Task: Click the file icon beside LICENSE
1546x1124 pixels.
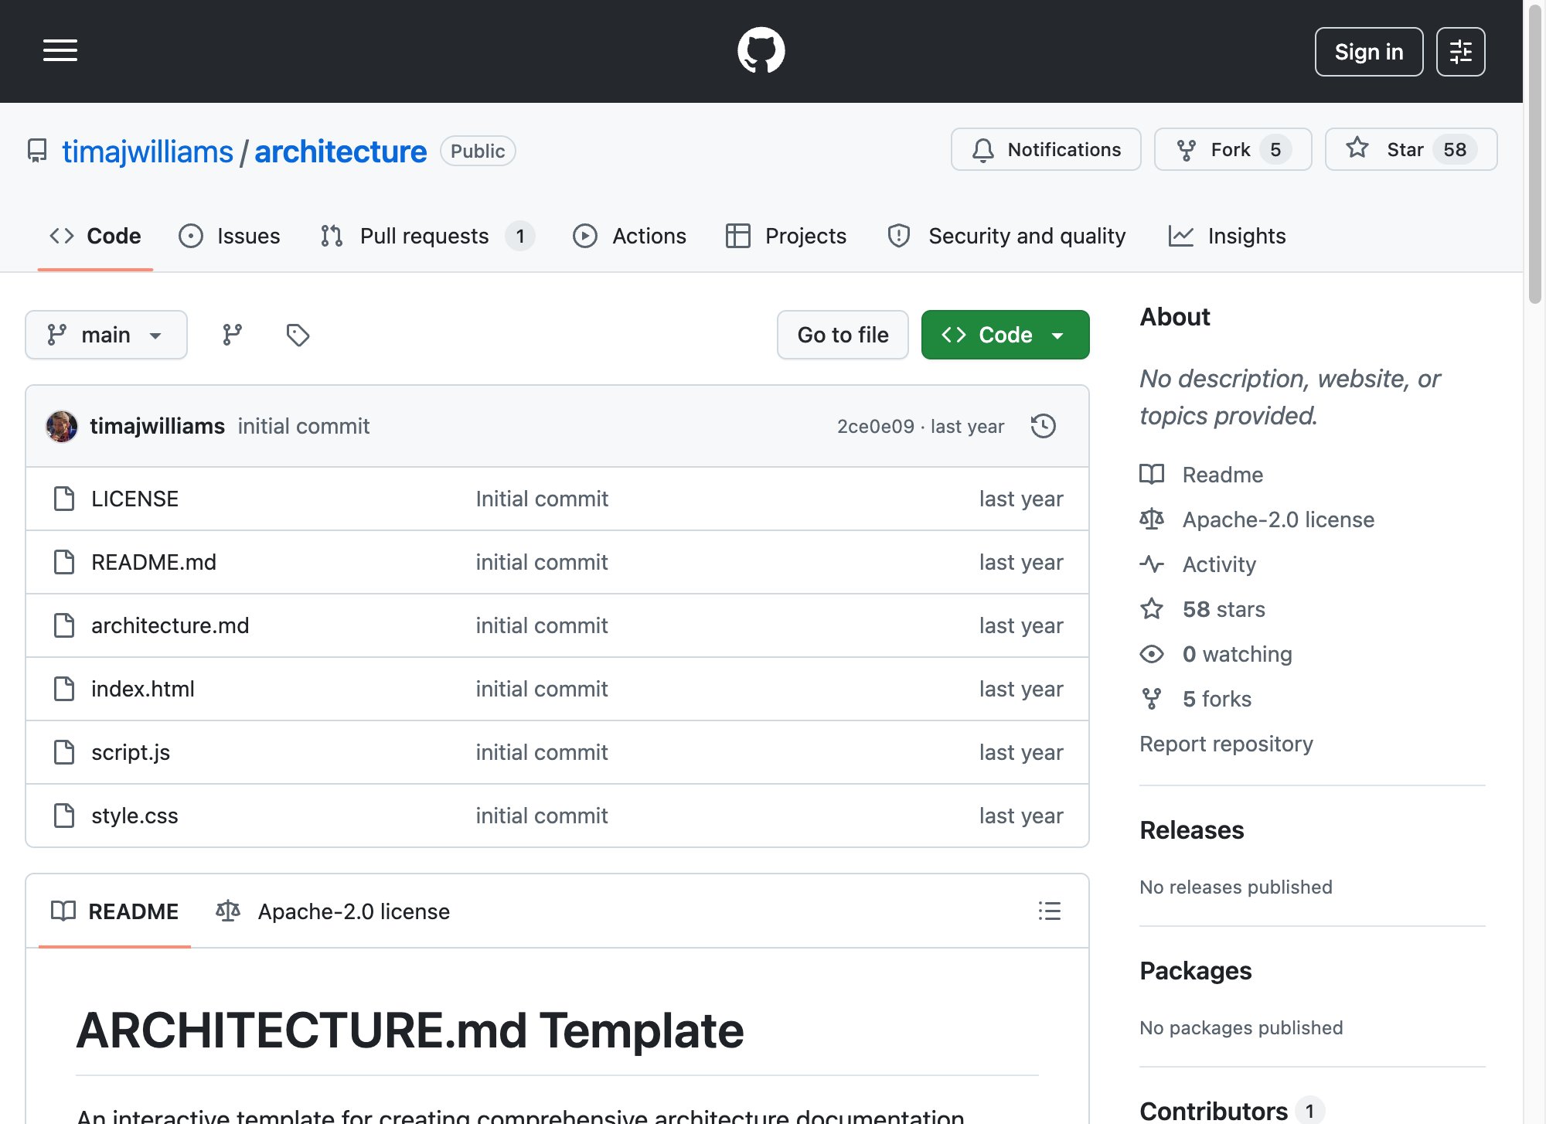Action: coord(64,499)
